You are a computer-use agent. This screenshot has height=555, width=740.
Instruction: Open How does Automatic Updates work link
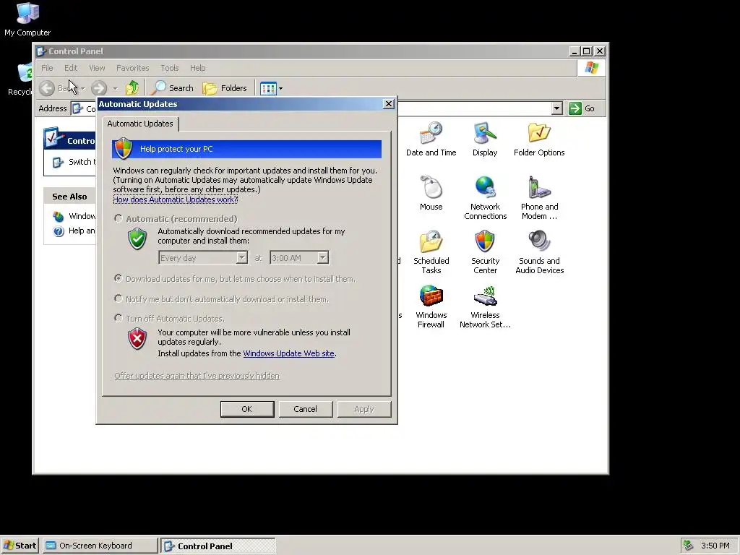click(175, 199)
